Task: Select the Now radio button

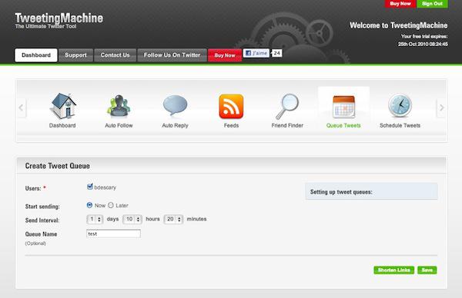Action: coord(89,205)
